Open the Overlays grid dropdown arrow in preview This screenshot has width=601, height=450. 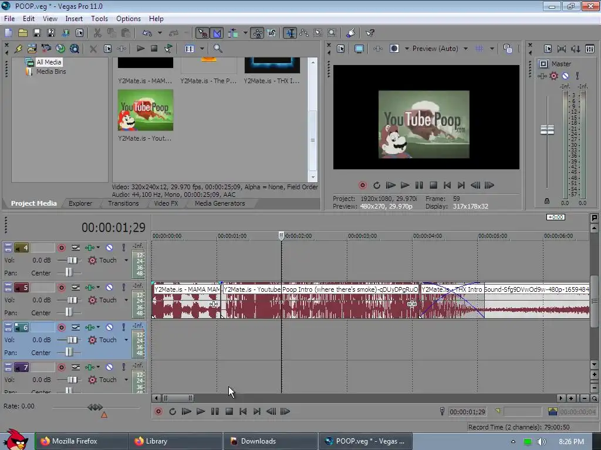(x=492, y=49)
